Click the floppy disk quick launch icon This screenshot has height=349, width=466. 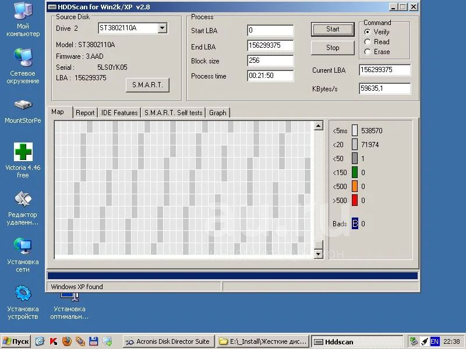coord(94,341)
